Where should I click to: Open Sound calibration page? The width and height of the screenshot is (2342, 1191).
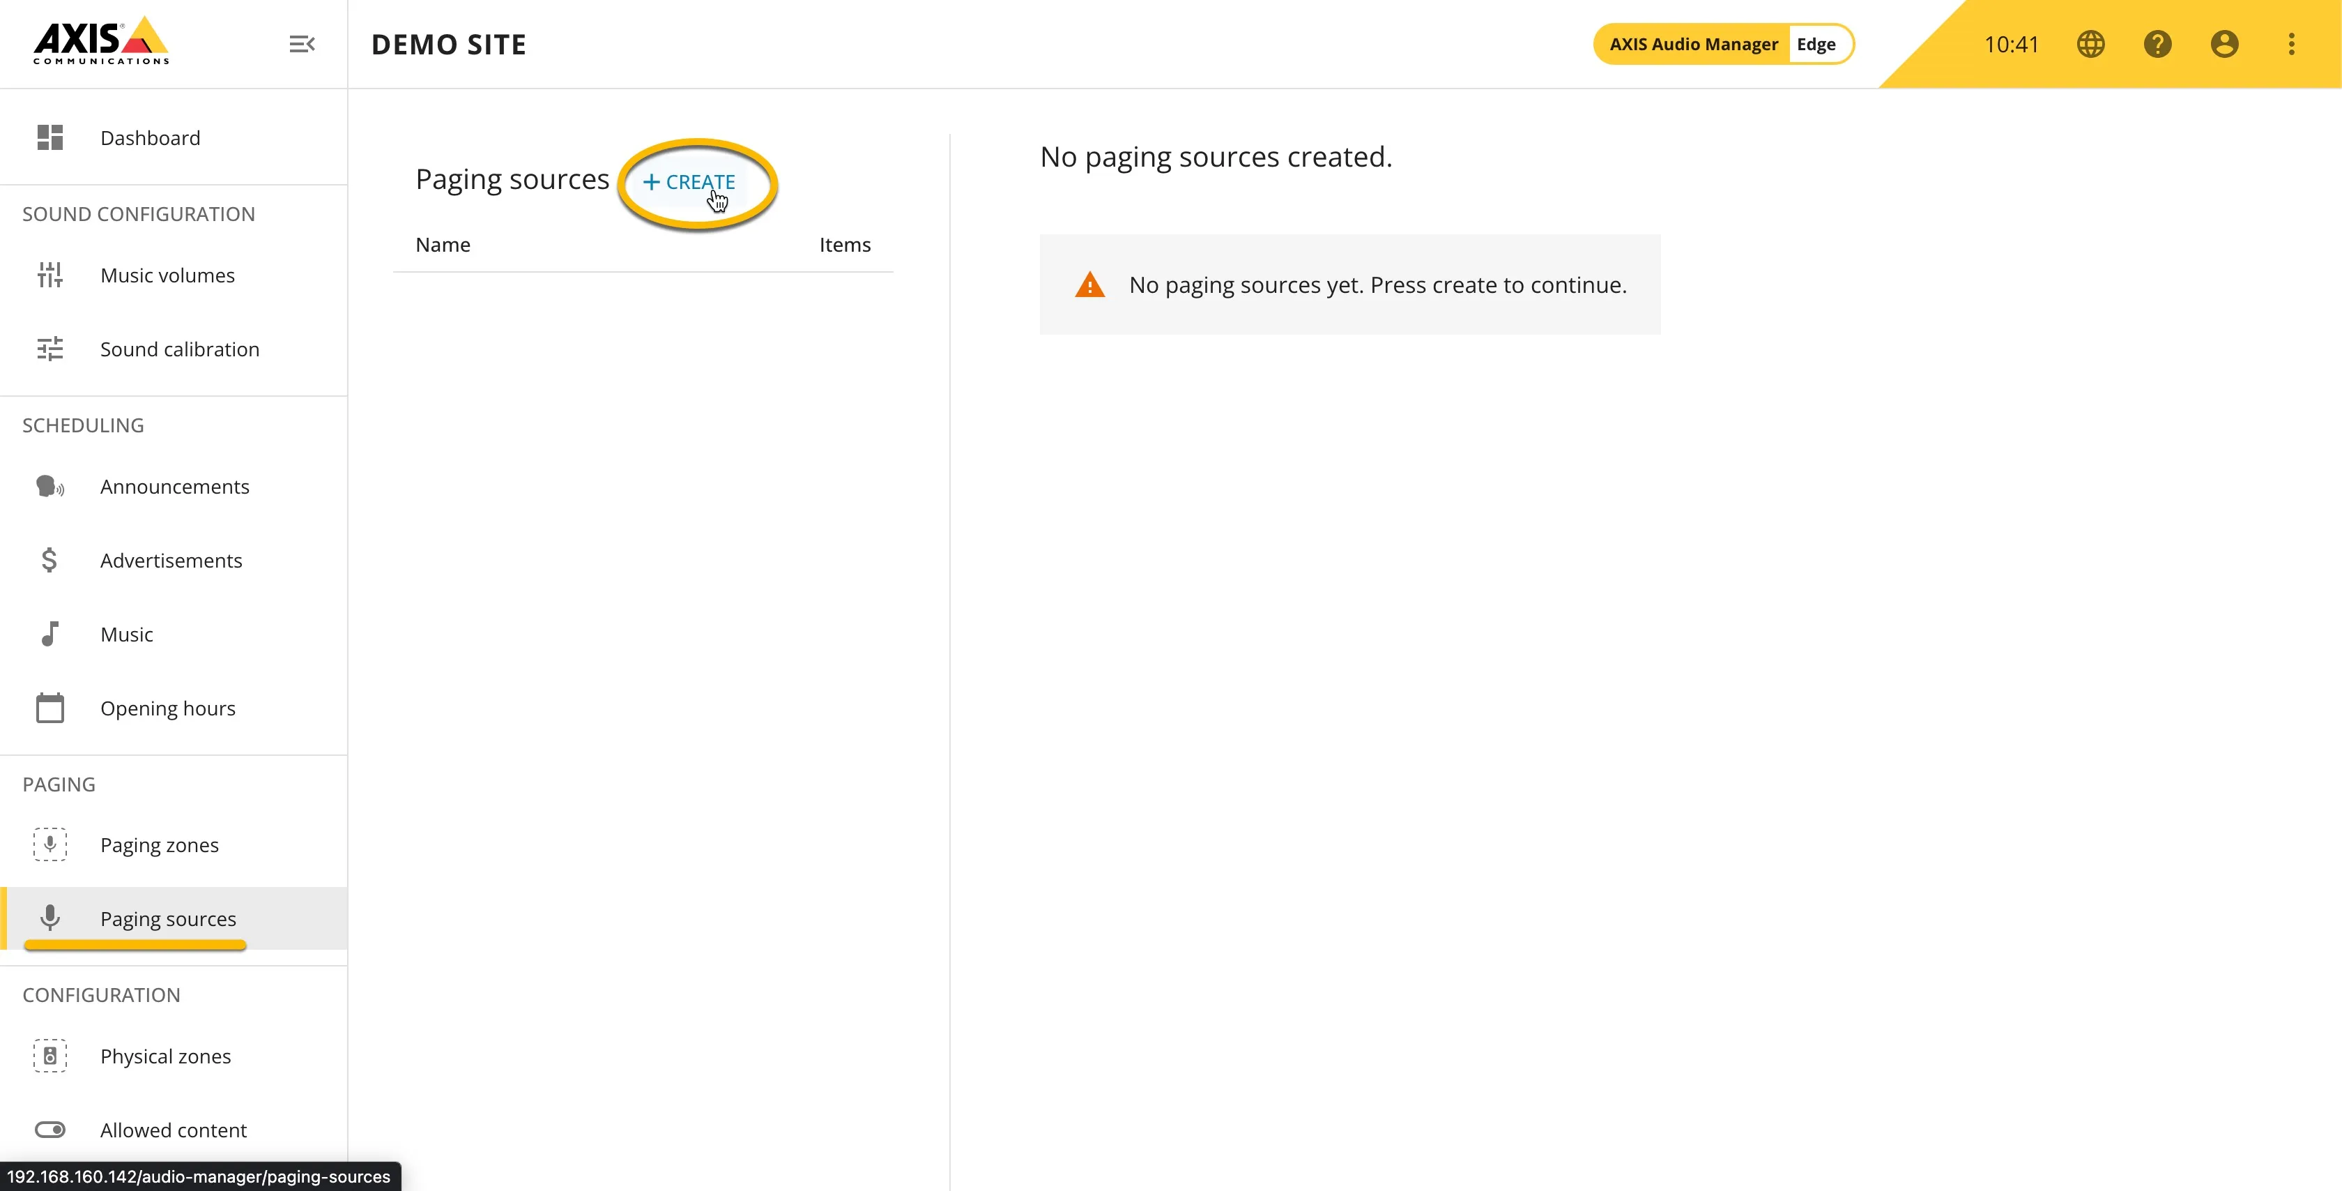pyautogui.click(x=174, y=349)
